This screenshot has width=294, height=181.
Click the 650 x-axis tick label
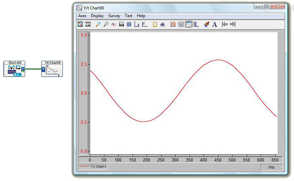[x=275, y=160]
